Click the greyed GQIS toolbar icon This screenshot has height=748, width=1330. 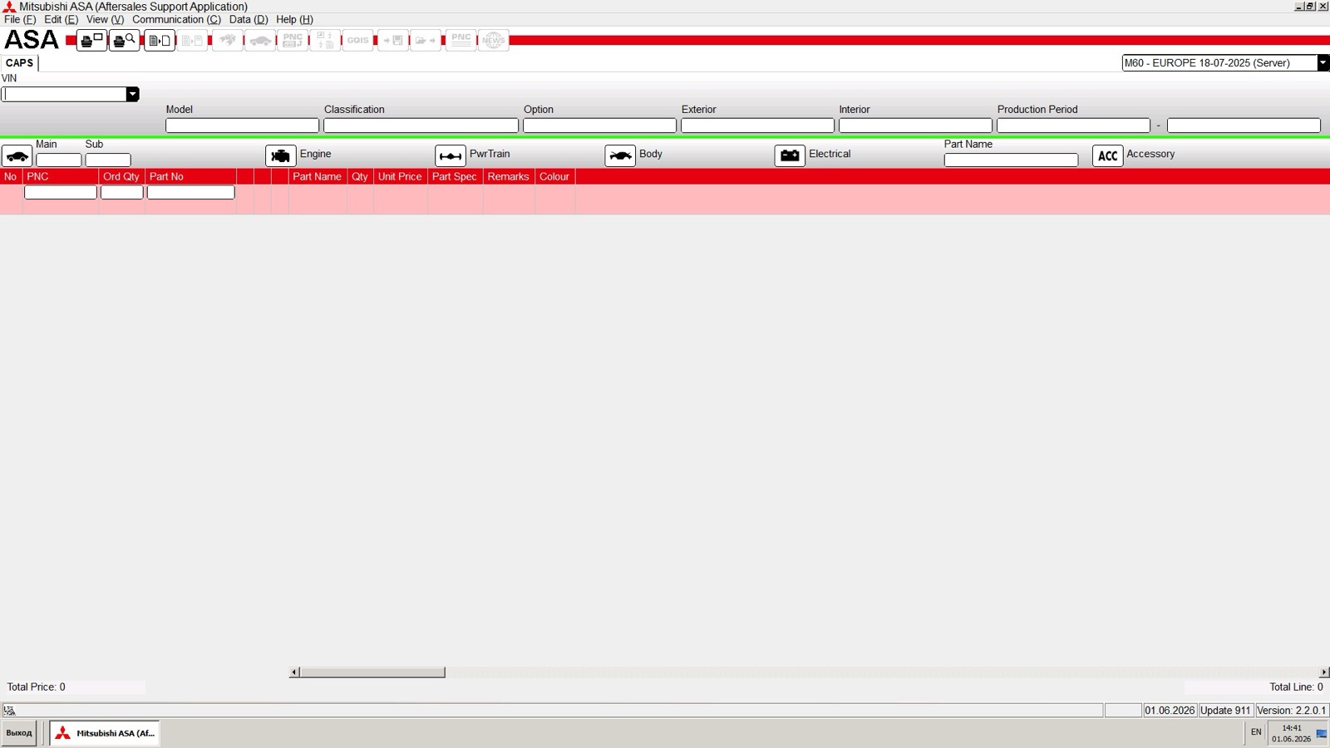[x=358, y=40]
